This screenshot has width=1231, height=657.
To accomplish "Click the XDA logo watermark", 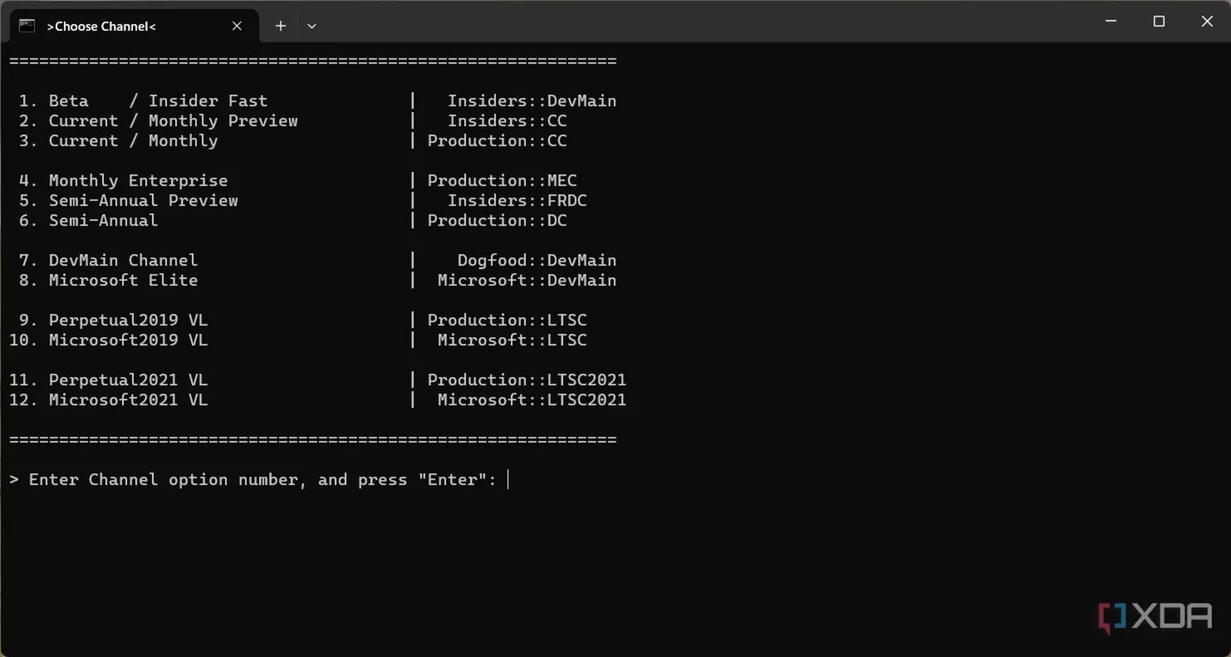I will (x=1155, y=616).
